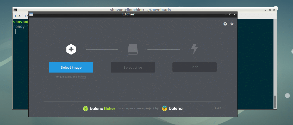
Task: Click the drive icon in Etcher
Action: point(133,49)
